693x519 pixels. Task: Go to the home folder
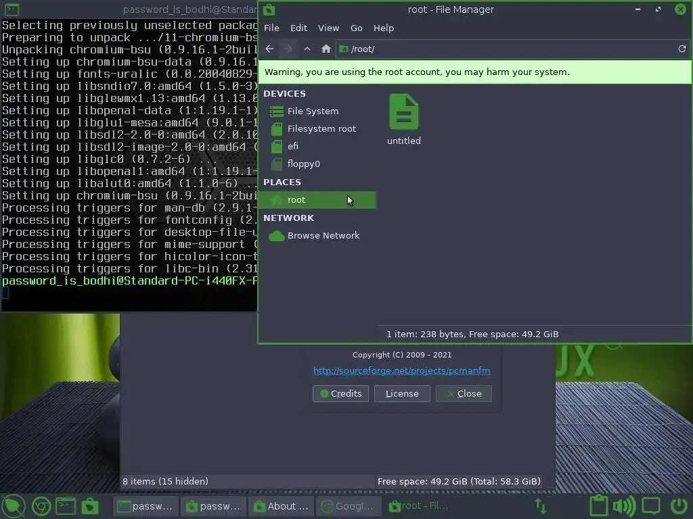pyautogui.click(x=326, y=49)
